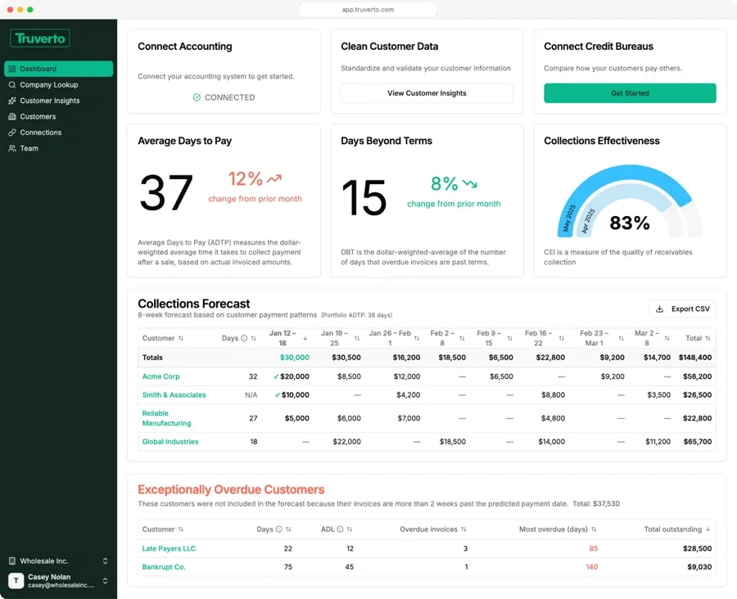Viewport: 737px width, 599px height.
Task: Click the Casey Nolan avatar
Action: tap(16, 581)
